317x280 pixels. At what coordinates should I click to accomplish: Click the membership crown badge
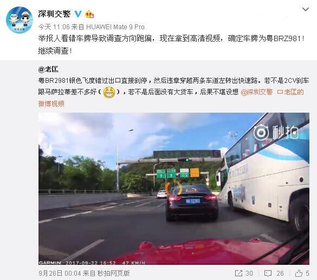click(x=89, y=14)
